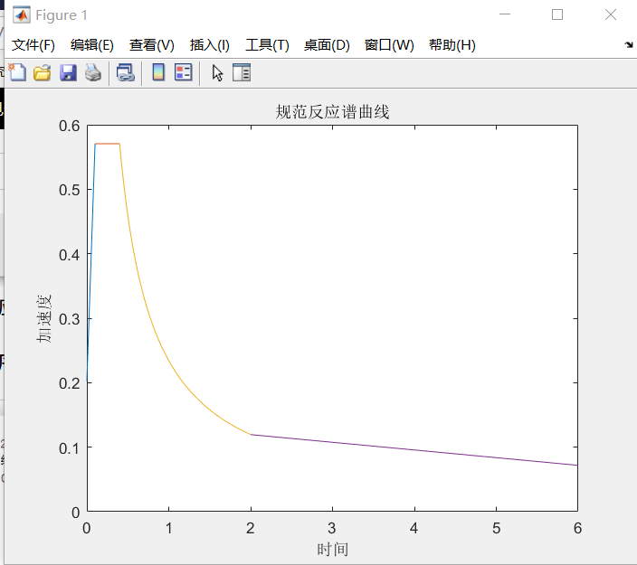
Task: Click the x-axis label 时间
Action: (x=333, y=550)
